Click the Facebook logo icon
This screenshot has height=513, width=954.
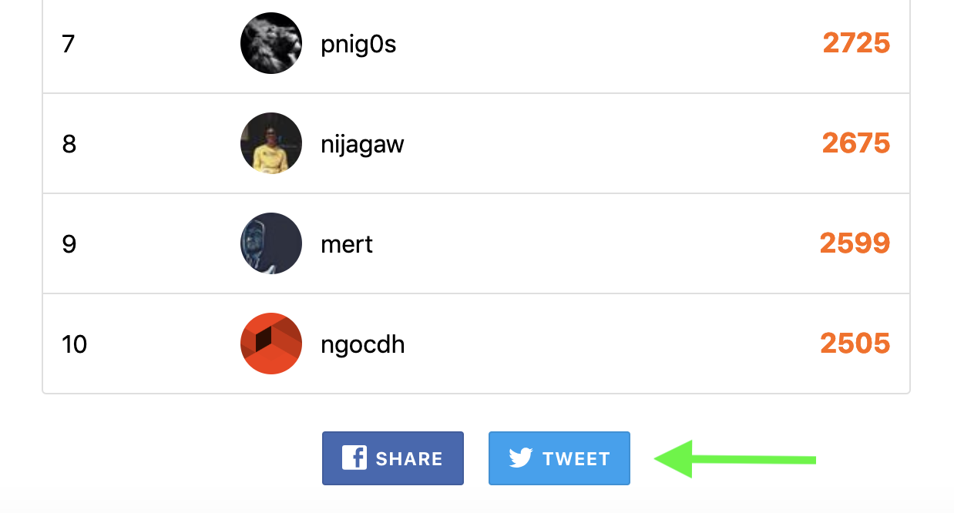point(354,458)
